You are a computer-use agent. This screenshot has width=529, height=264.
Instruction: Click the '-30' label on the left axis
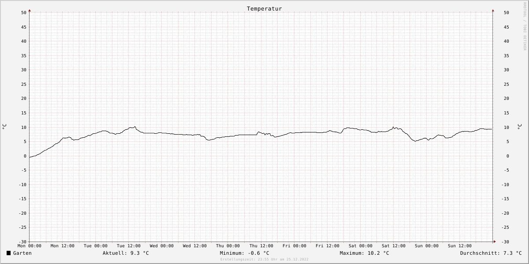(x=22, y=242)
